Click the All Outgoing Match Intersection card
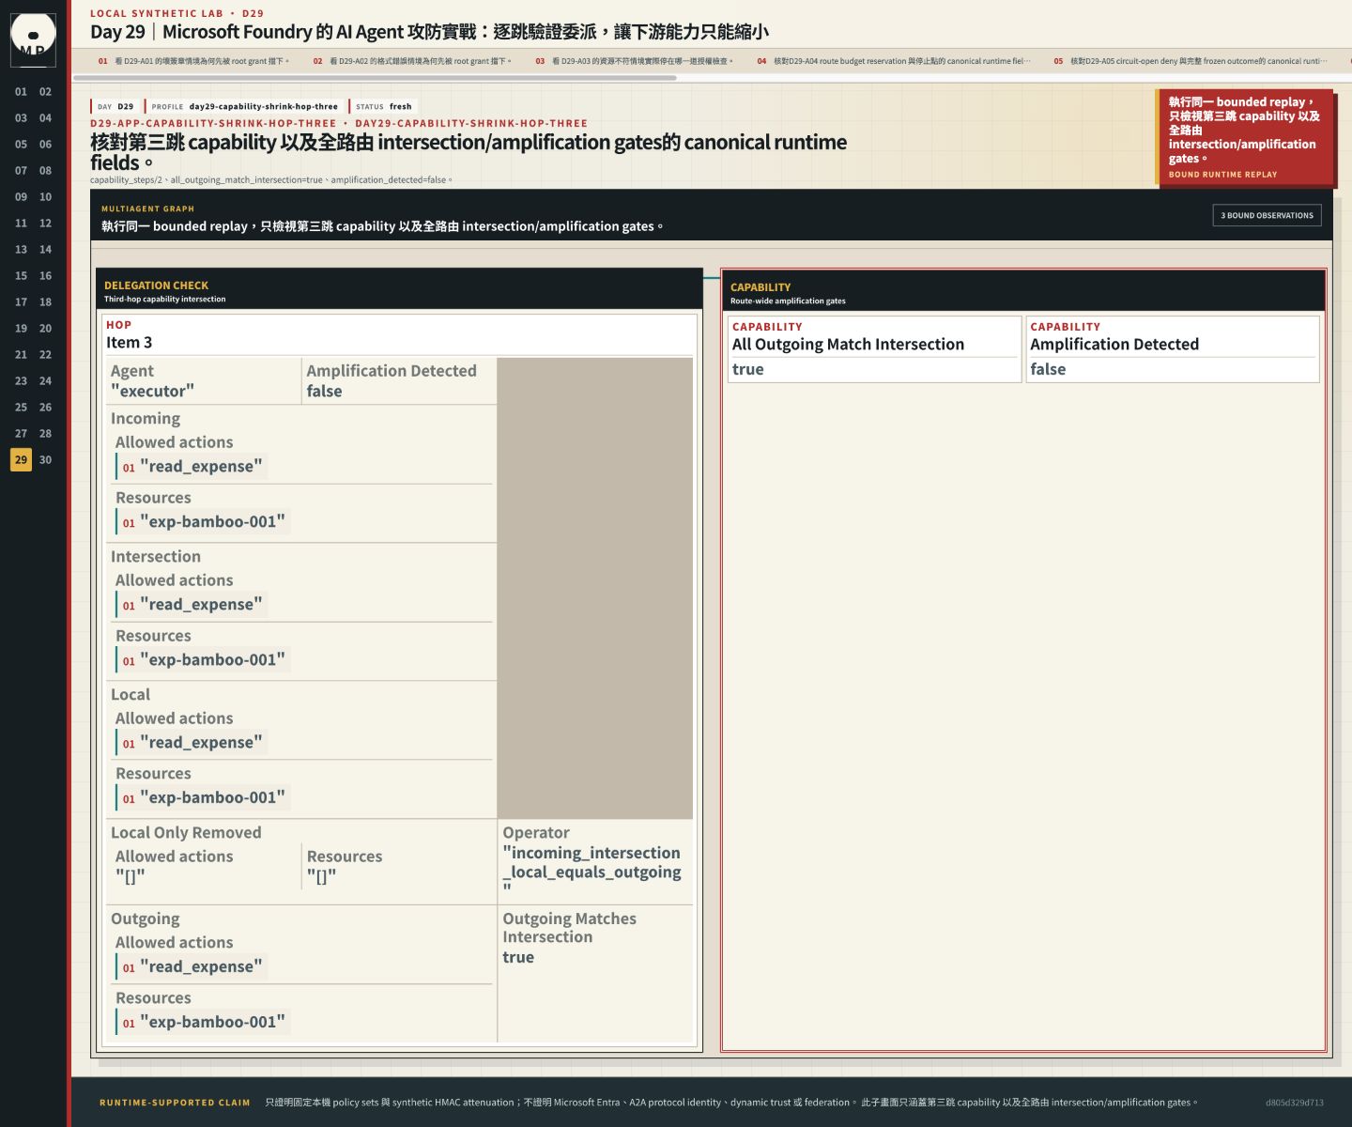Image resolution: width=1352 pixels, height=1127 pixels. [874, 349]
